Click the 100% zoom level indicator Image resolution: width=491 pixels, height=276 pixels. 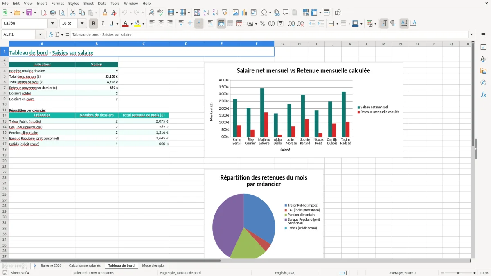pos(484,273)
